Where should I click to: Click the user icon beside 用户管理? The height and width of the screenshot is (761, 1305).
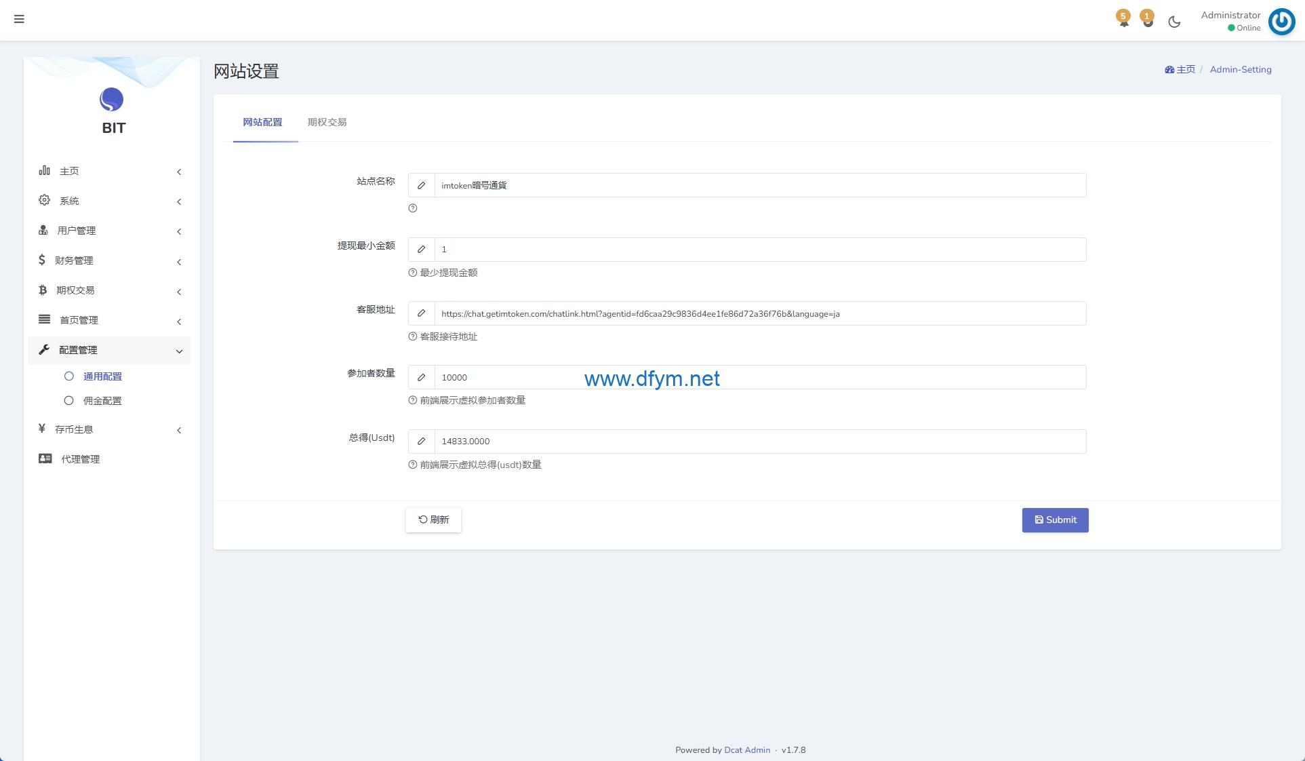point(43,230)
